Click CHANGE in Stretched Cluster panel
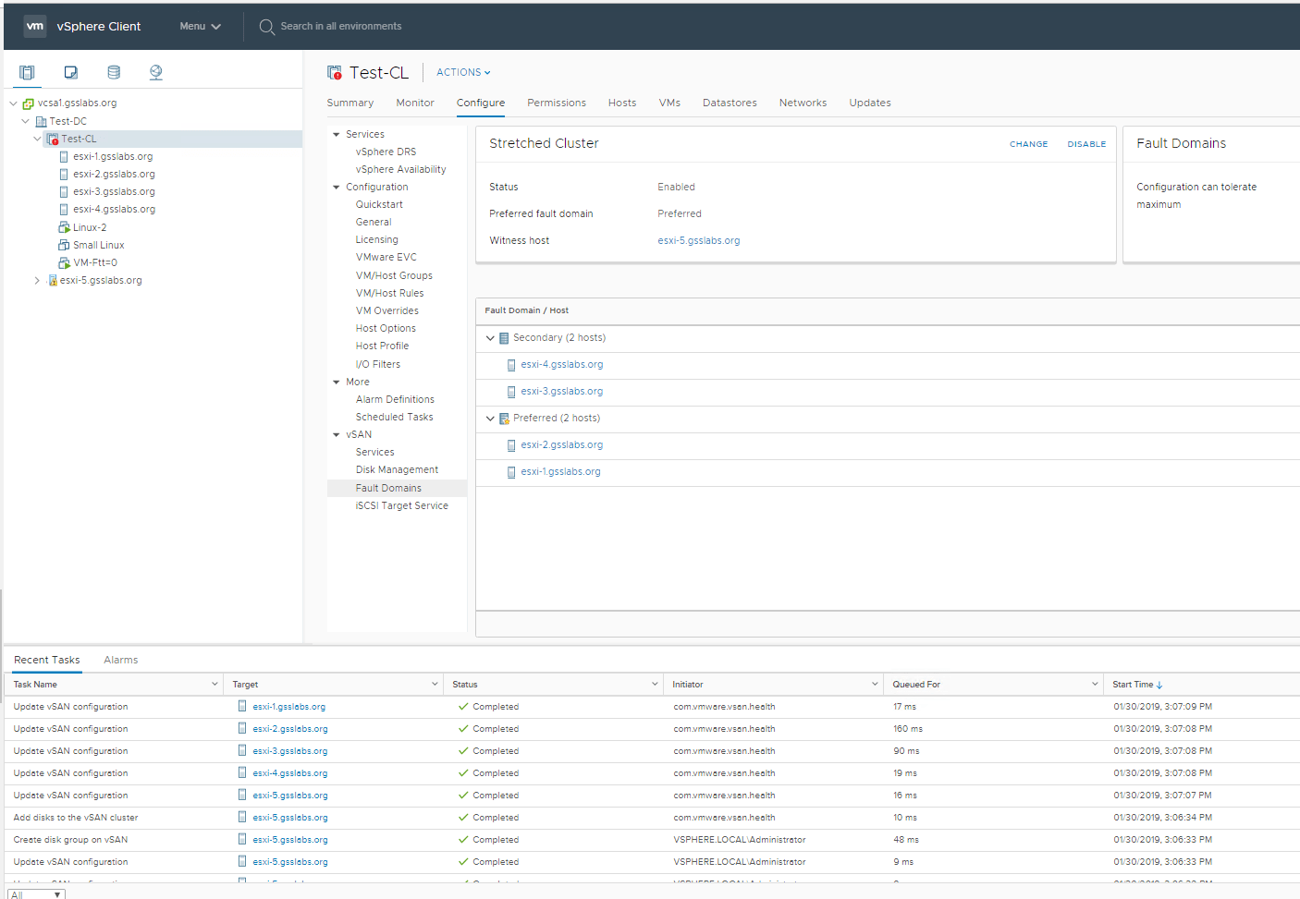The height and width of the screenshot is (899, 1300). coord(1028,144)
